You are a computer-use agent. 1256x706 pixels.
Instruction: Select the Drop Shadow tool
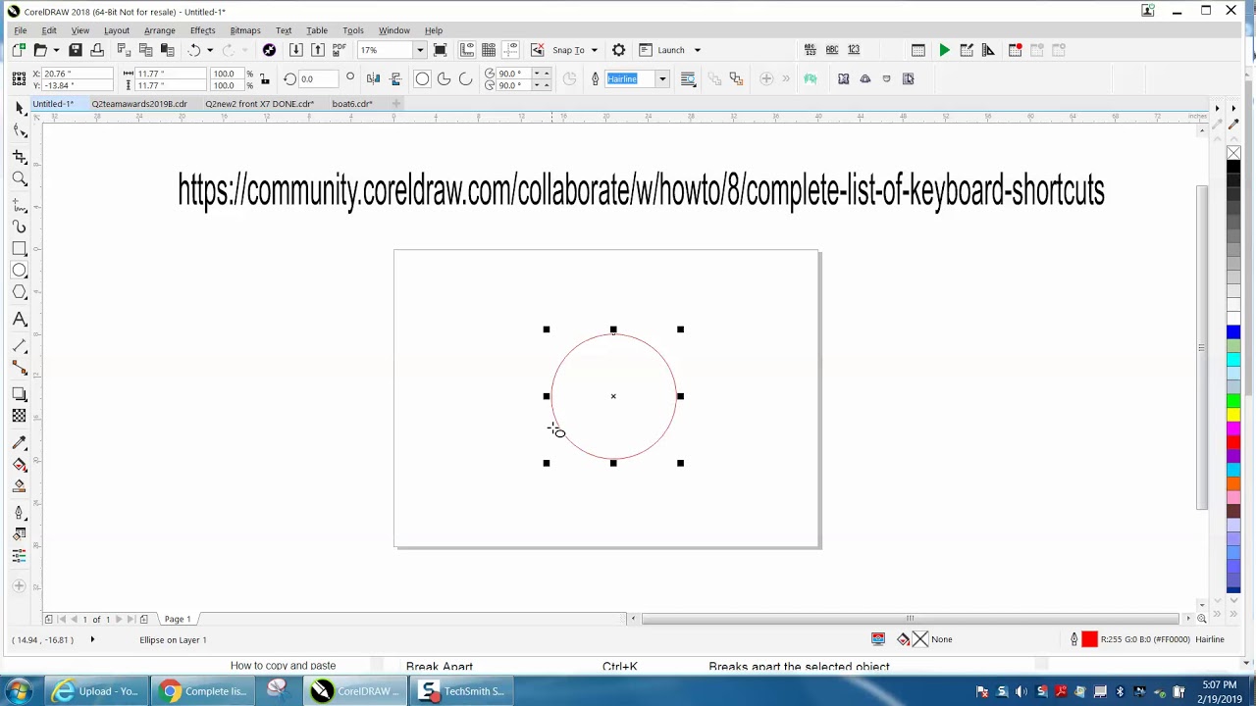click(20, 393)
